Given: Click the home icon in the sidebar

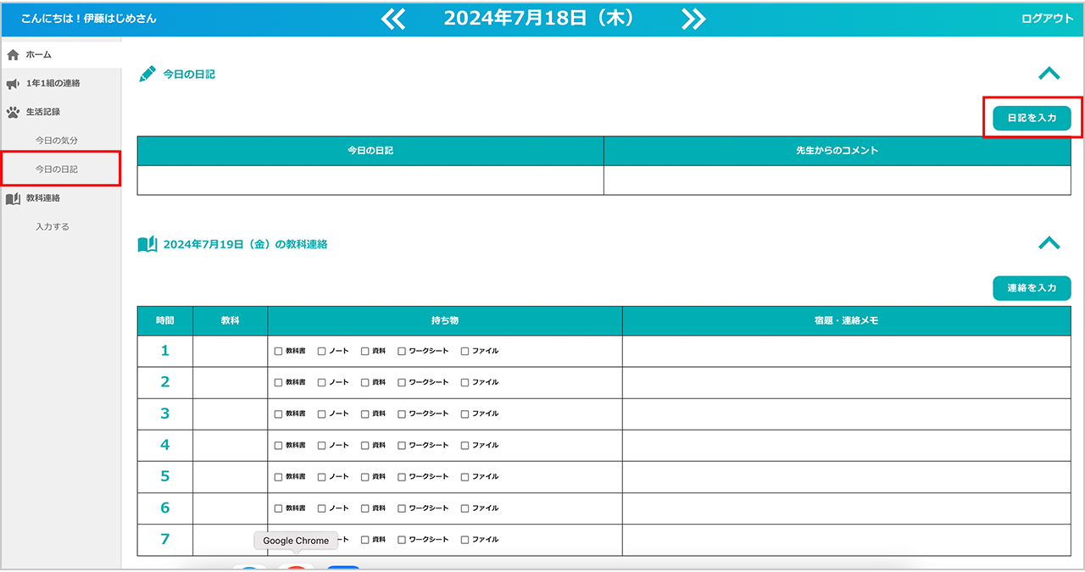Looking at the screenshot, I should [13, 55].
